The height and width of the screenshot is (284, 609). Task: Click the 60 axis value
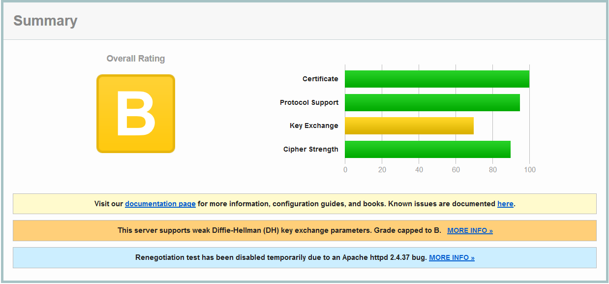point(456,170)
